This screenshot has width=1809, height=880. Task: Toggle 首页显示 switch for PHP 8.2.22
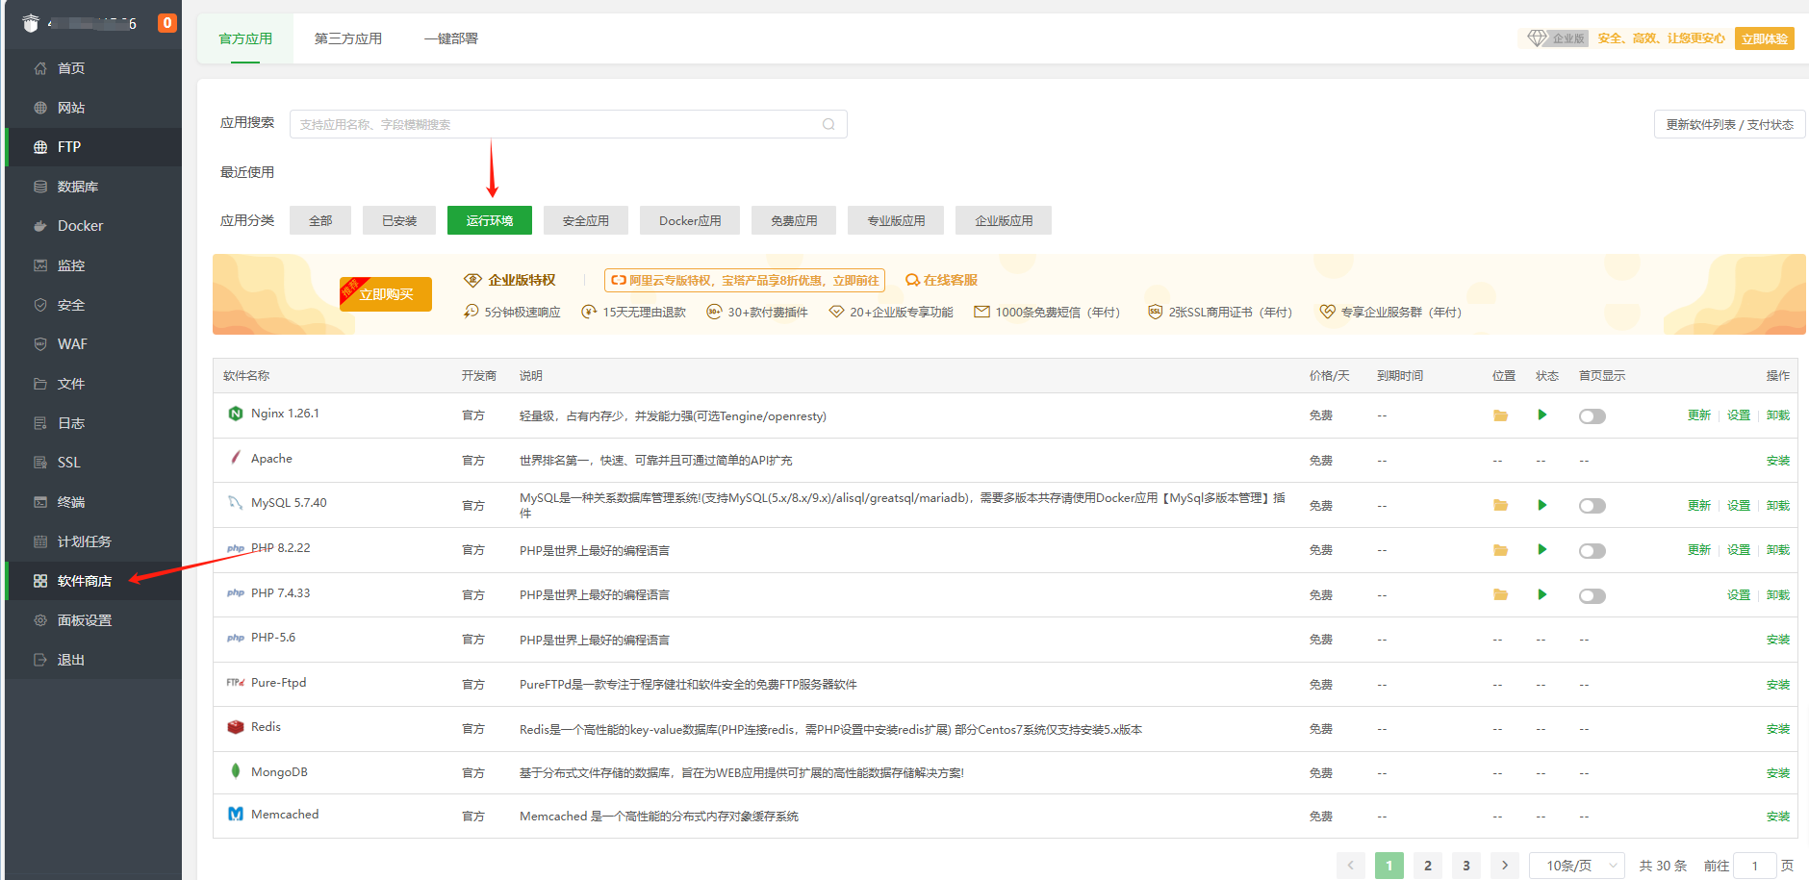(1592, 551)
